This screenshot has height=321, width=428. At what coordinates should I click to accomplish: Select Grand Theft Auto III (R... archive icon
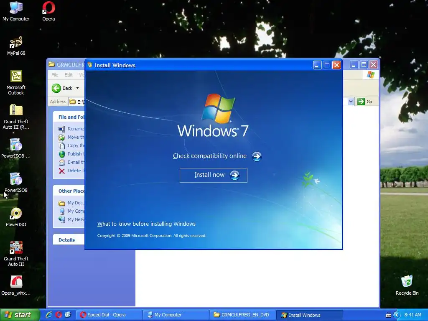16,117
